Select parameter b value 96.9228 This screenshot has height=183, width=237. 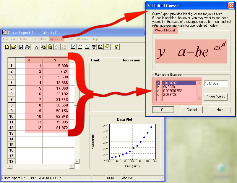[x=179, y=87]
